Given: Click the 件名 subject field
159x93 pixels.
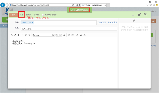Looking at the screenshot, I should [69, 28].
